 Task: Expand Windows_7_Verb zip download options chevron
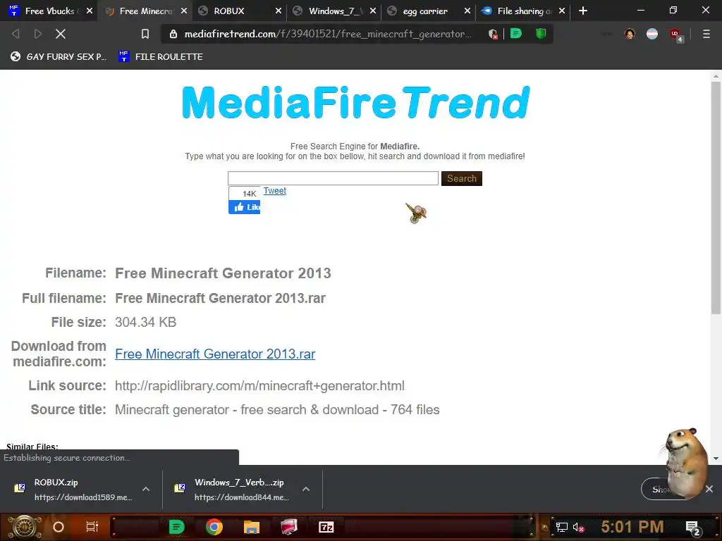[306, 489]
